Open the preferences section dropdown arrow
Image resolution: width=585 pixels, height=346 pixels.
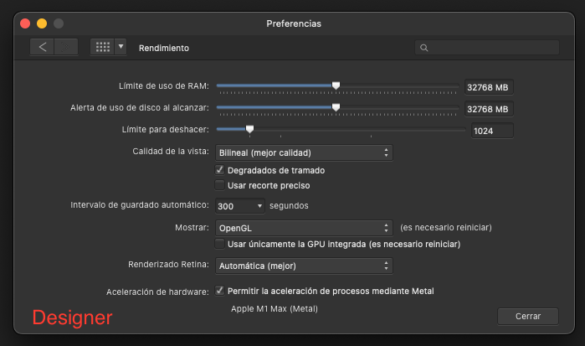[121, 47]
